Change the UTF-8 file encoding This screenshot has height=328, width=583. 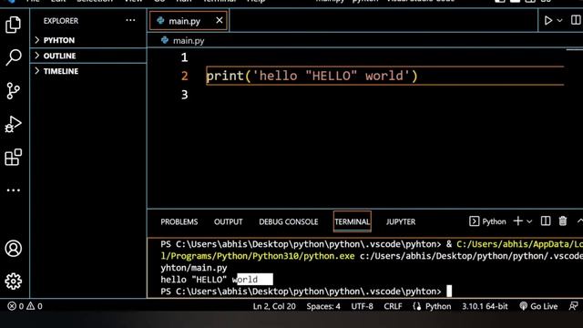[x=362, y=306]
